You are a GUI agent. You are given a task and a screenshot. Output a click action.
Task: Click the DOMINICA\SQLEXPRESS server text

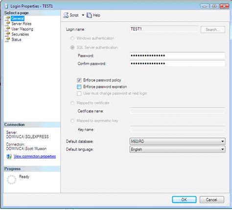tap(27, 137)
